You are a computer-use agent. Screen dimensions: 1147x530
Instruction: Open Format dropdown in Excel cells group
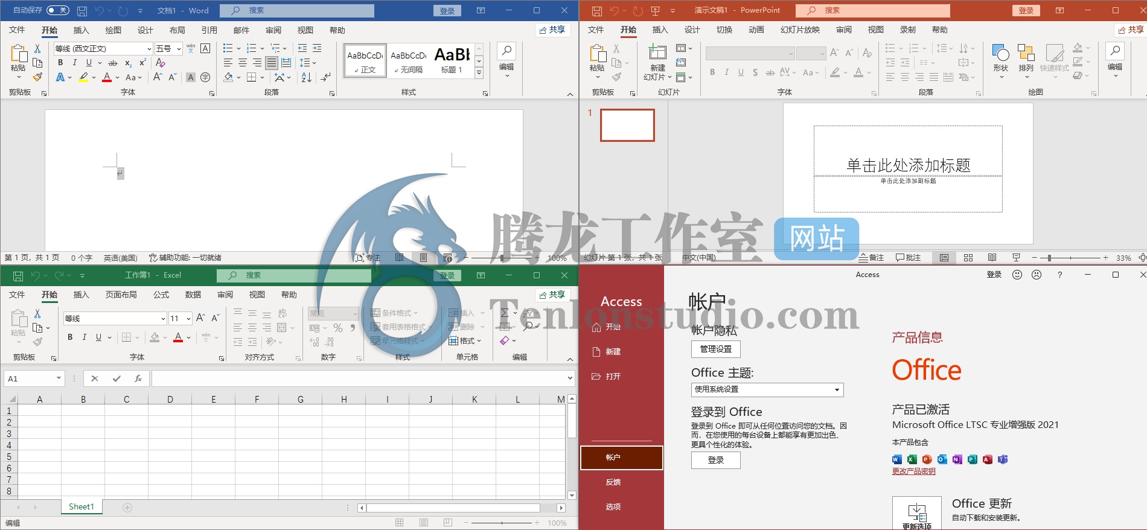pyautogui.click(x=465, y=341)
